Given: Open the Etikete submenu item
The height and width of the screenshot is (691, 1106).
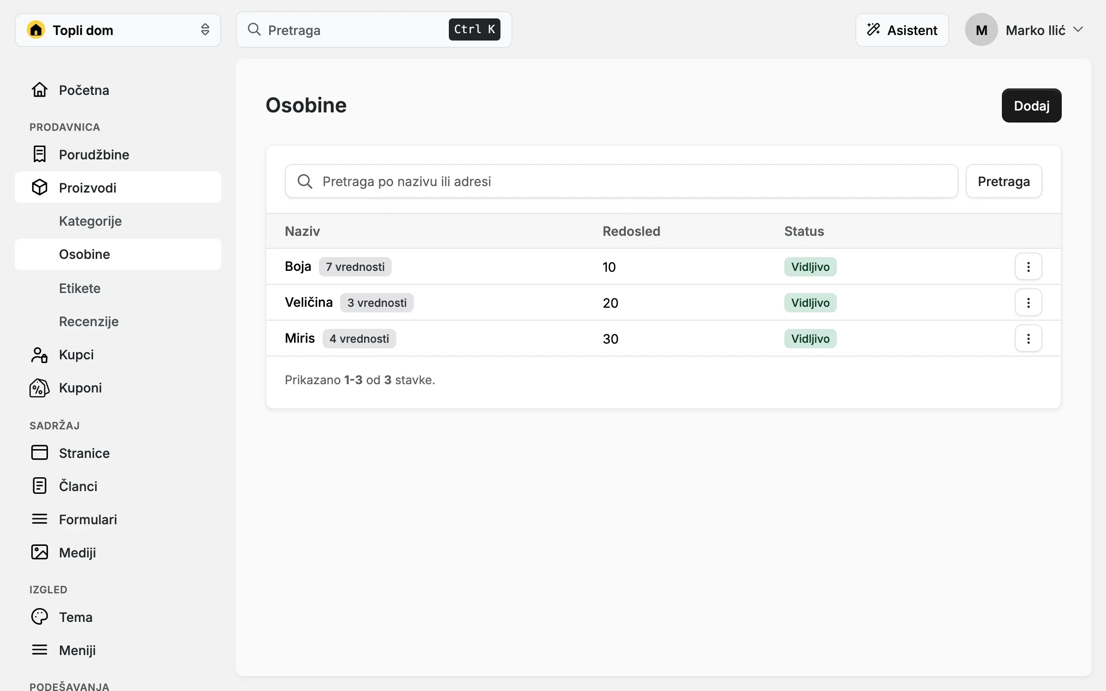Looking at the screenshot, I should [80, 288].
